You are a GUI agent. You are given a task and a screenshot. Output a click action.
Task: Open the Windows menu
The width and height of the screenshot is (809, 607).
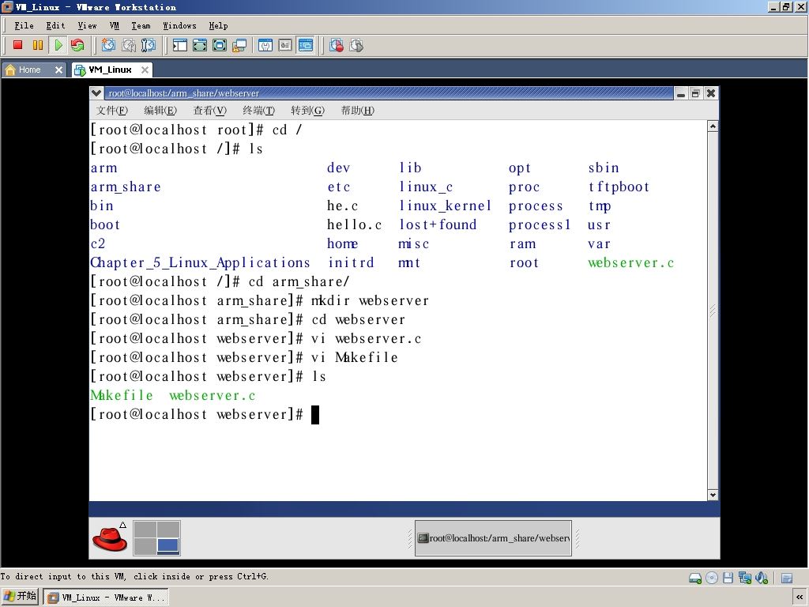[x=179, y=25]
